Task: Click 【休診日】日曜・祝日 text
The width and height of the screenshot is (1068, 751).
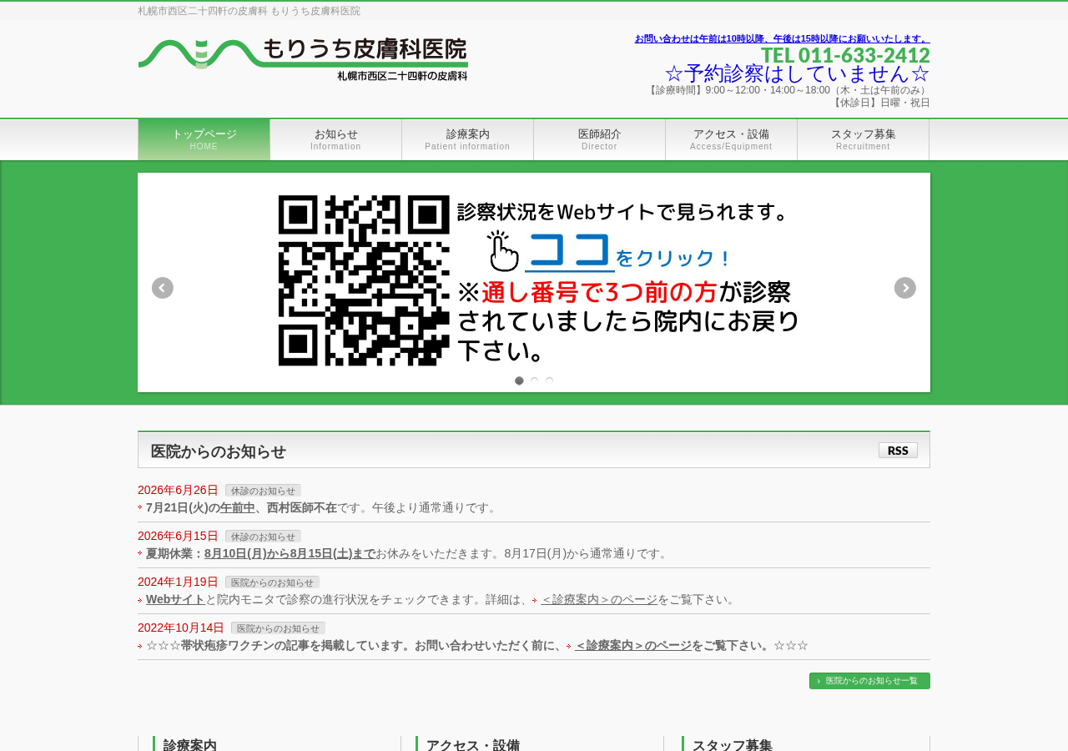Action: [880, 103]
